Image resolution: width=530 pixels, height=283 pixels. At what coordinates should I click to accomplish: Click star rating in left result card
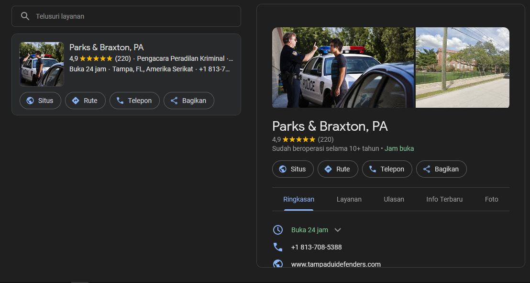(96, 58)
